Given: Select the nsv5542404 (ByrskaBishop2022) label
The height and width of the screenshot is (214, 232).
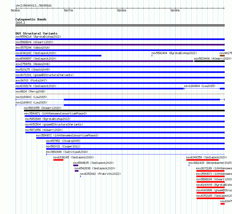Looking at the screenshot, I should (x=174, y=53).
